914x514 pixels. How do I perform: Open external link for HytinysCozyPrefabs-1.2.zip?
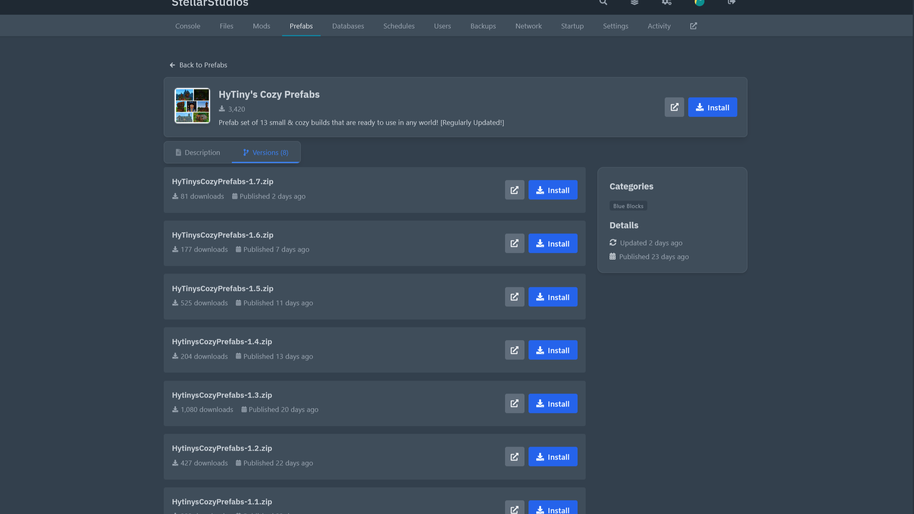(x=514, y=457)
